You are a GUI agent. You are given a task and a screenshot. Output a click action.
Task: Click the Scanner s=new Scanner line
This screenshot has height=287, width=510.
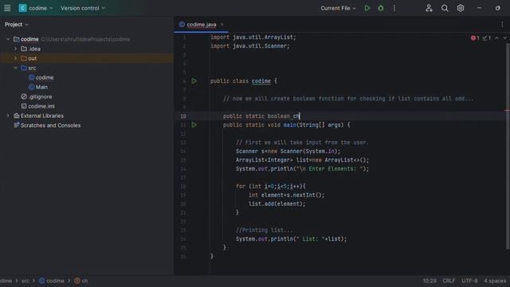288,151
